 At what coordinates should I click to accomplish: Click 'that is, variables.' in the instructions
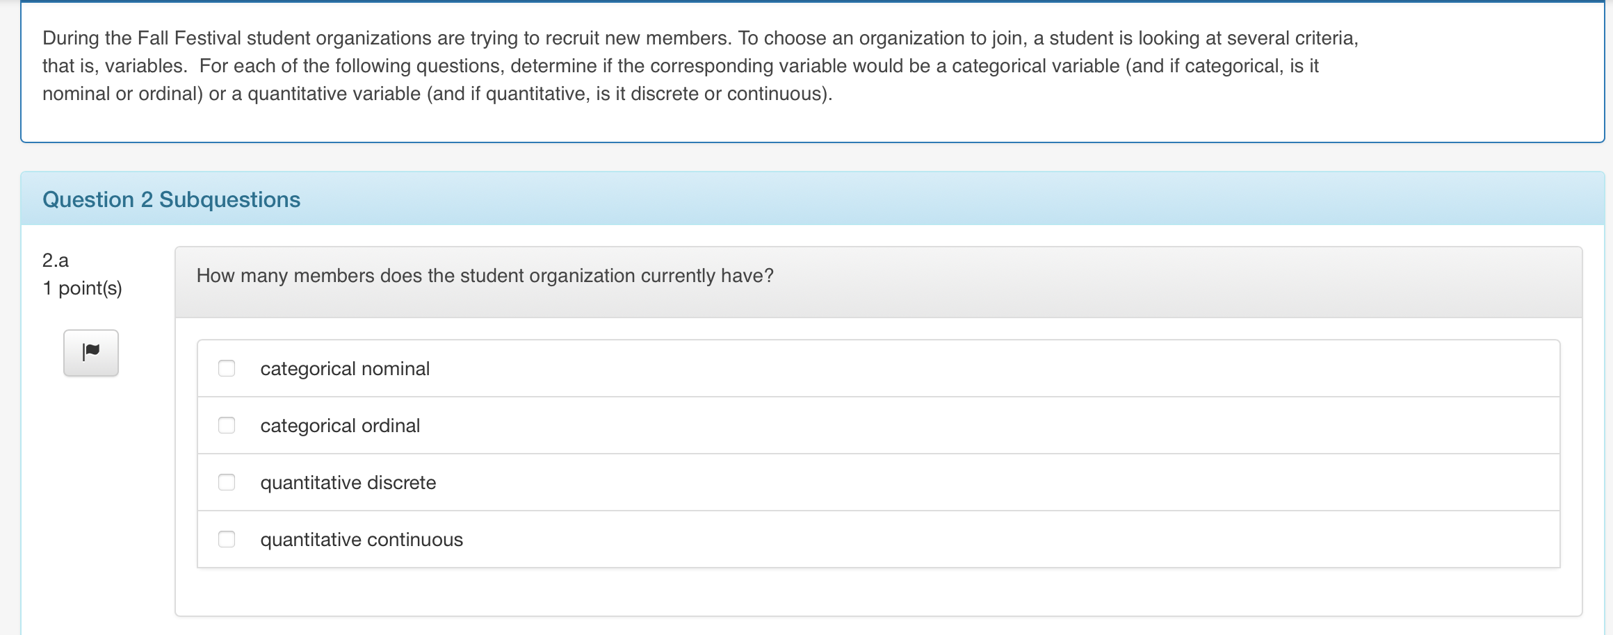115,66
